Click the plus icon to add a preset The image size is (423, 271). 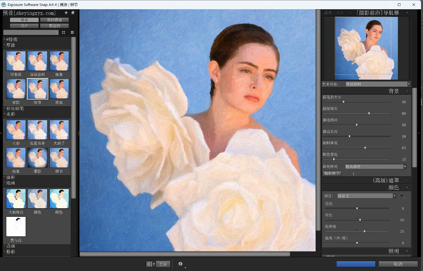66,13
